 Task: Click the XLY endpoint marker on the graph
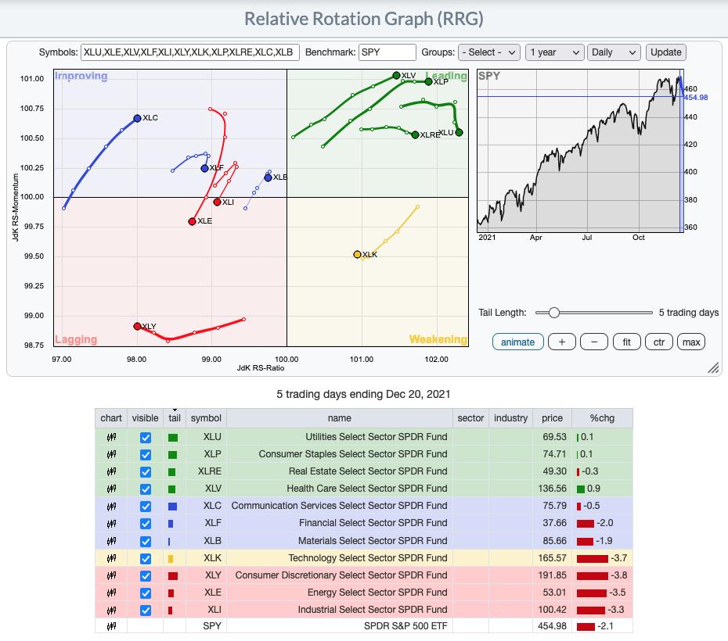tap(137, 326)
